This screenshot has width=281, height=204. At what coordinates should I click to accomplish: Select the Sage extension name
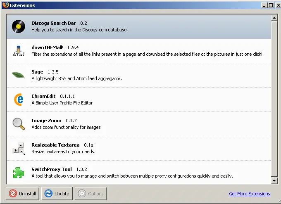(x=37, y=72)
